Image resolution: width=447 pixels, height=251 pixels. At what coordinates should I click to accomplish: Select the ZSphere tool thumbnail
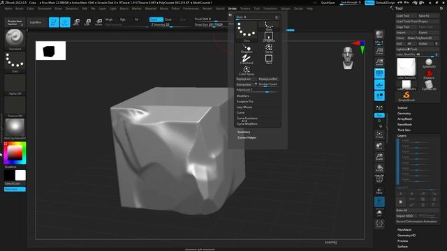coord(429,75)
